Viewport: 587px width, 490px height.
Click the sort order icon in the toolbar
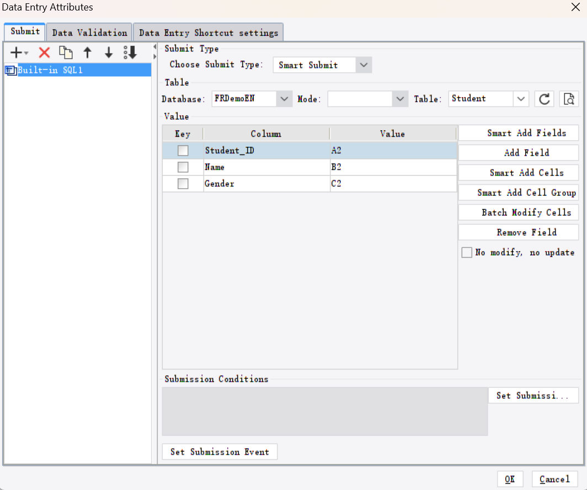[x=130, y=52]
